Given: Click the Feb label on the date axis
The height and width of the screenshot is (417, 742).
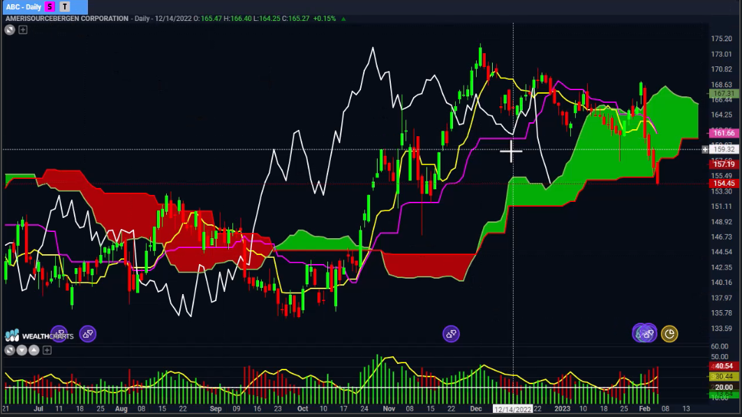Looking at the screenshot, I should (x=644, y=409).
